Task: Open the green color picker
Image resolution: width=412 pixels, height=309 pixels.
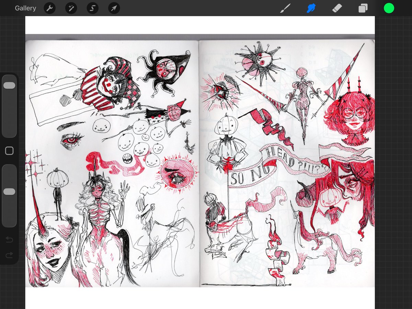Action: 389,8
